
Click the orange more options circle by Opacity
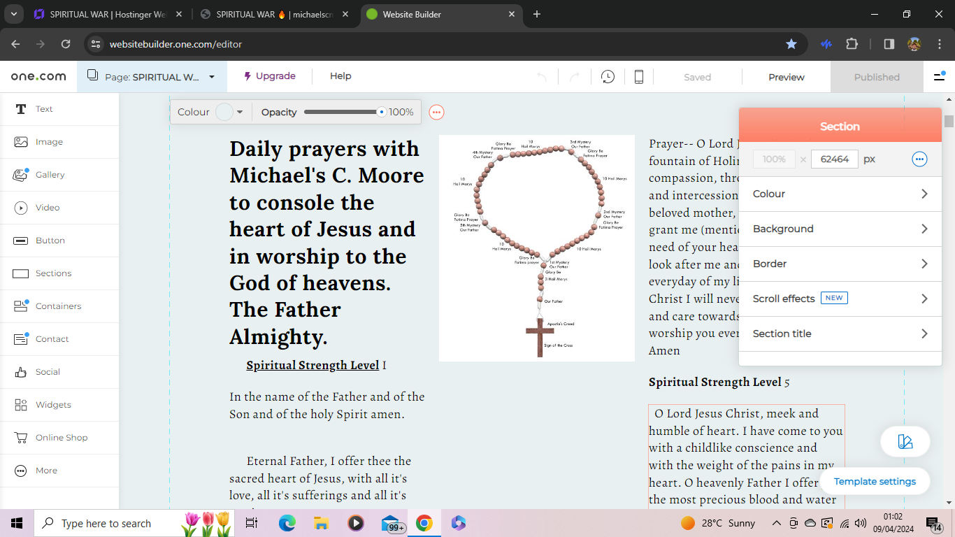(x=436, y=112)
